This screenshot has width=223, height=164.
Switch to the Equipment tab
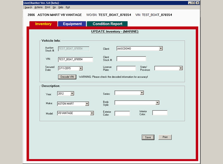(72, 24)
